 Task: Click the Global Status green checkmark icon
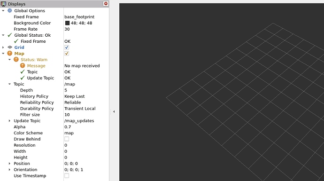pos(10,35)
